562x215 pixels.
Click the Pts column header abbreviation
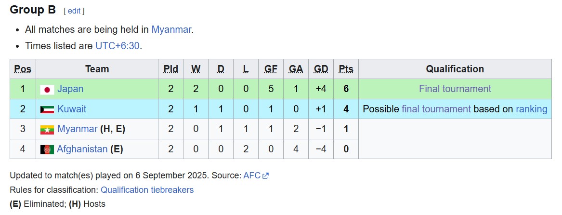[x=346, y=69]
